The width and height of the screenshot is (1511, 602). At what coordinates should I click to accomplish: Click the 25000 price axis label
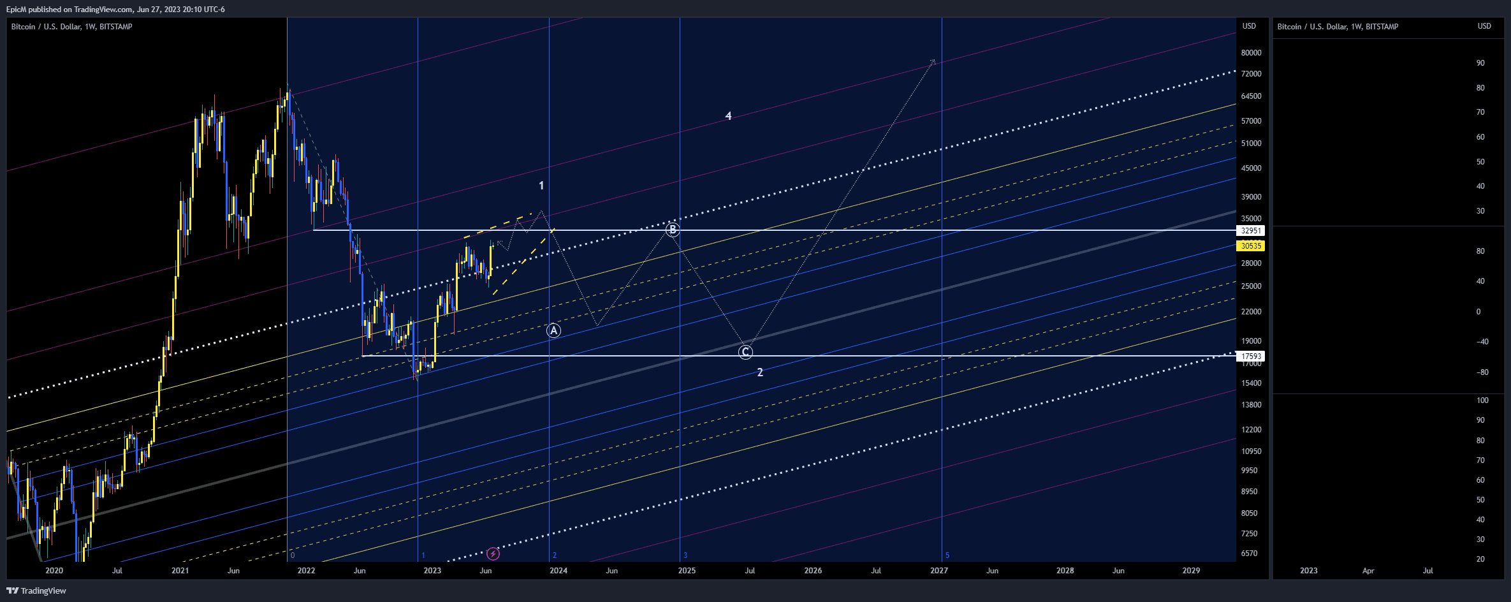pos(1251,286)
